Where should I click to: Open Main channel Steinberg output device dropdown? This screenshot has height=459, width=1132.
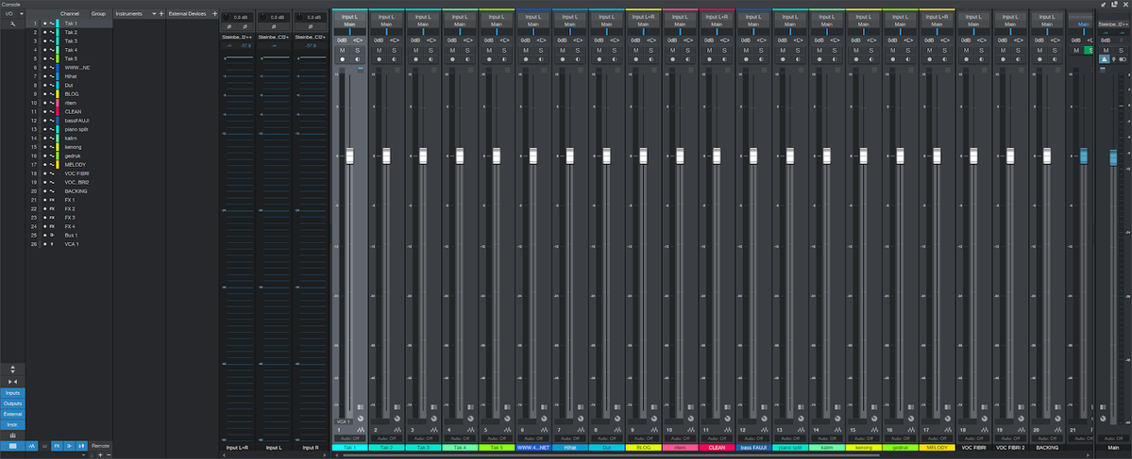pyautogui.click(x=1112, y=25)
